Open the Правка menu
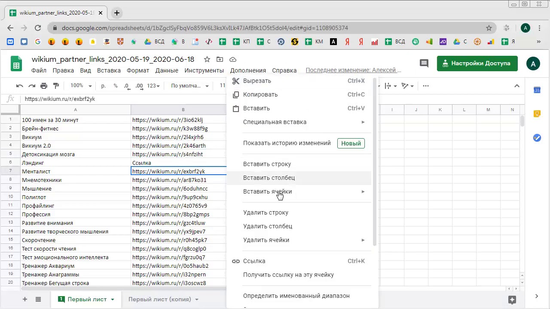 pos(63,70)
